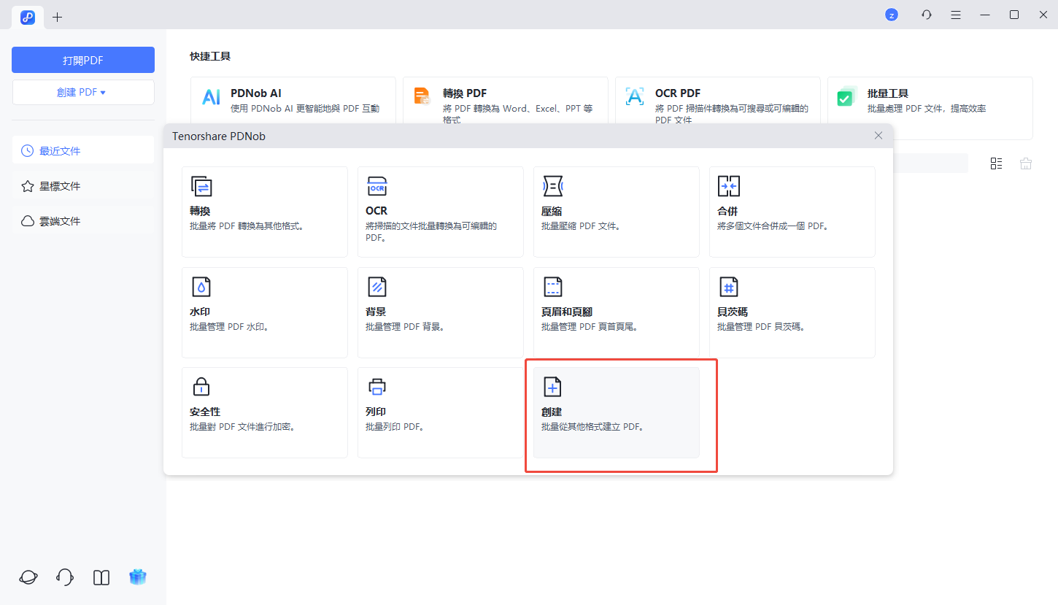The width and height of the screenshot is (1058, 605).
Task: Open the hamburger menu in title bar
Action: tap(956, 15)
